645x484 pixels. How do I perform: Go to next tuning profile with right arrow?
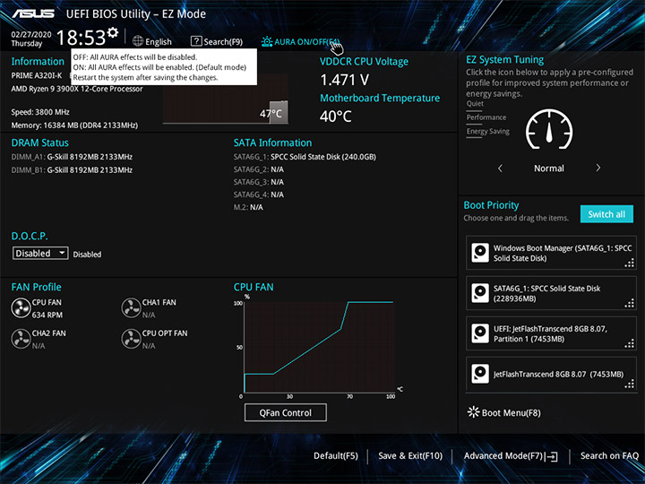598,168
